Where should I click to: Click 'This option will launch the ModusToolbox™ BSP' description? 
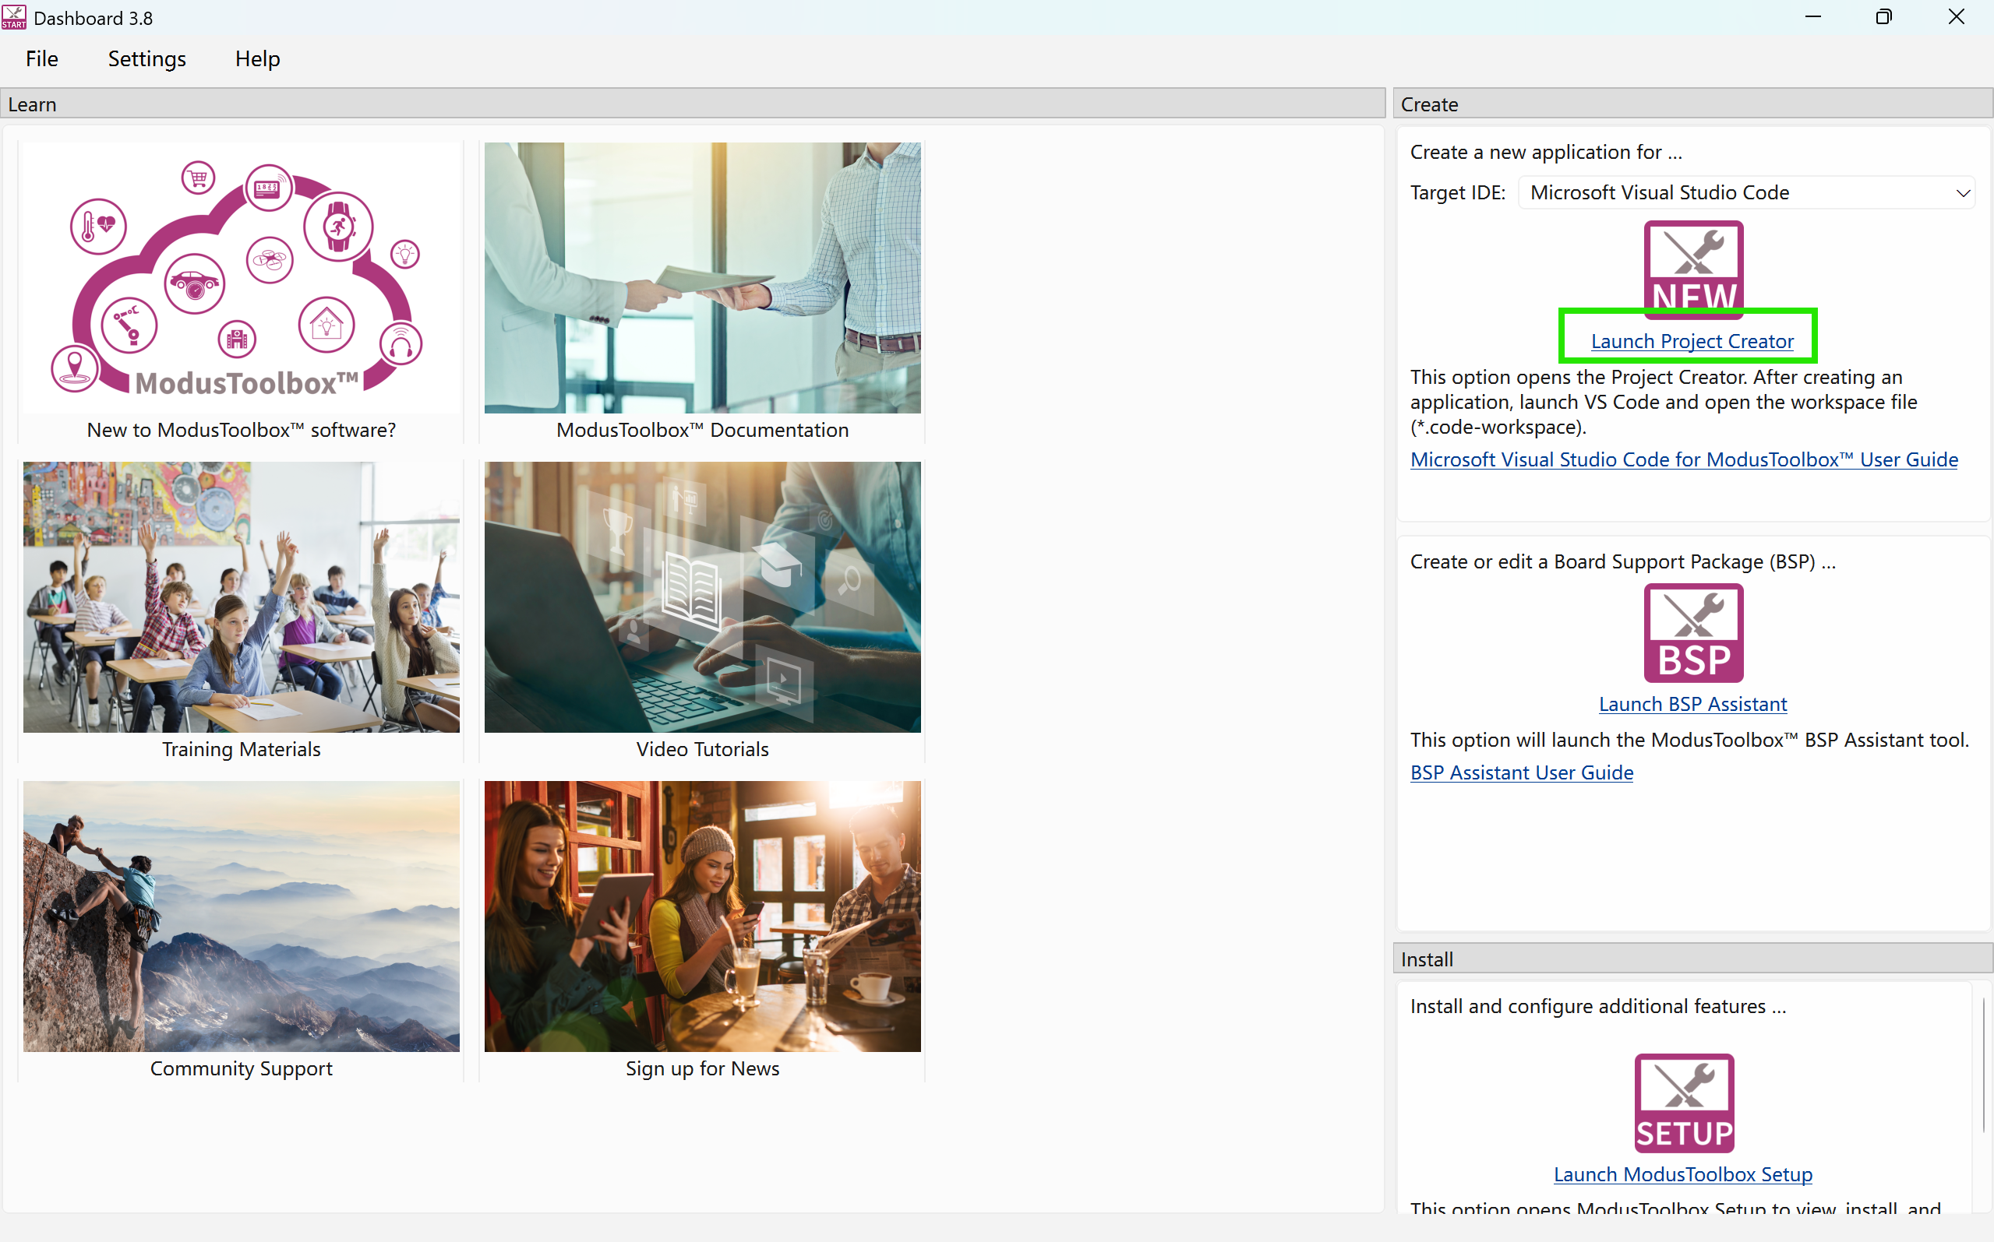click(x=1689, y=739)
